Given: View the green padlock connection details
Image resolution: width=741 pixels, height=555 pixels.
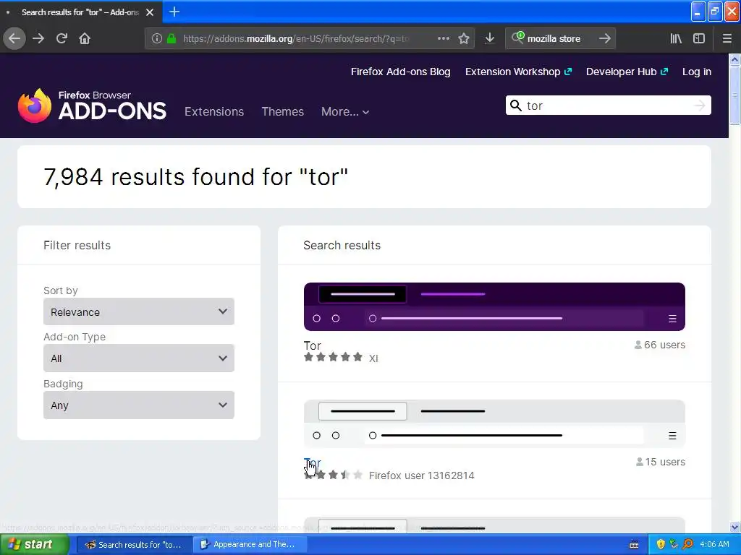Looking at the screenshot, I should coord(172,38).
